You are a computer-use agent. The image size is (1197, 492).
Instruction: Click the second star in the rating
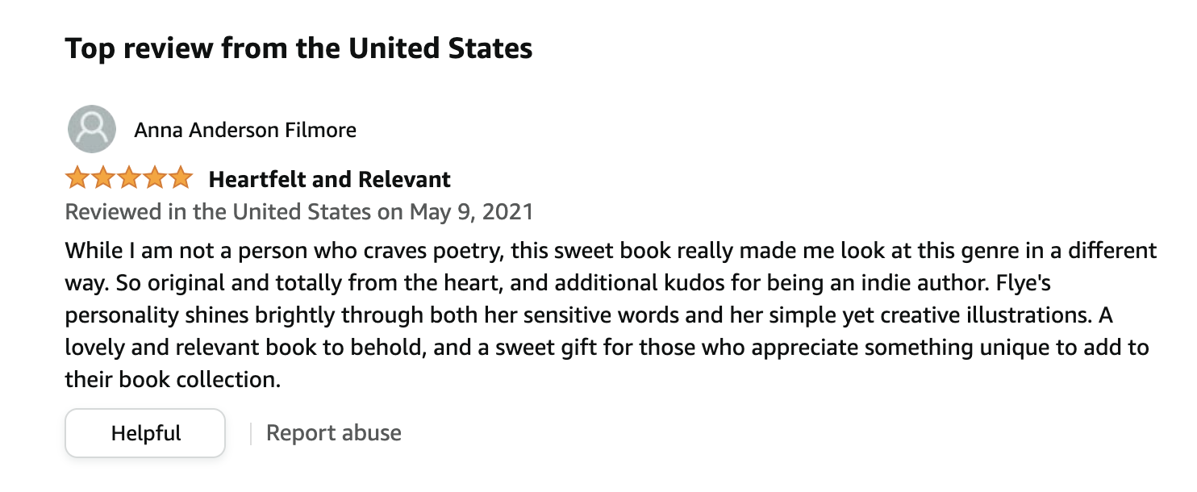coord(103,178)
